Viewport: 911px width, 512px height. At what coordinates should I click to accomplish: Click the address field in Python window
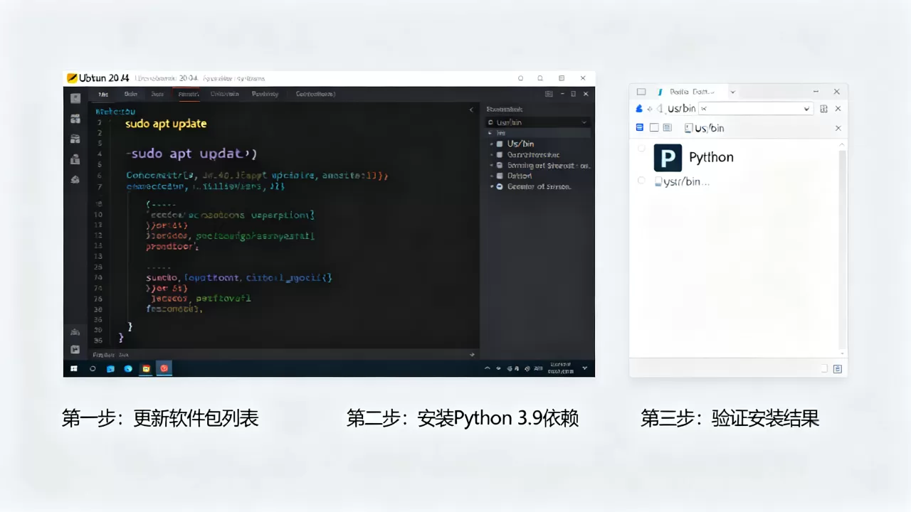(754, 109)
